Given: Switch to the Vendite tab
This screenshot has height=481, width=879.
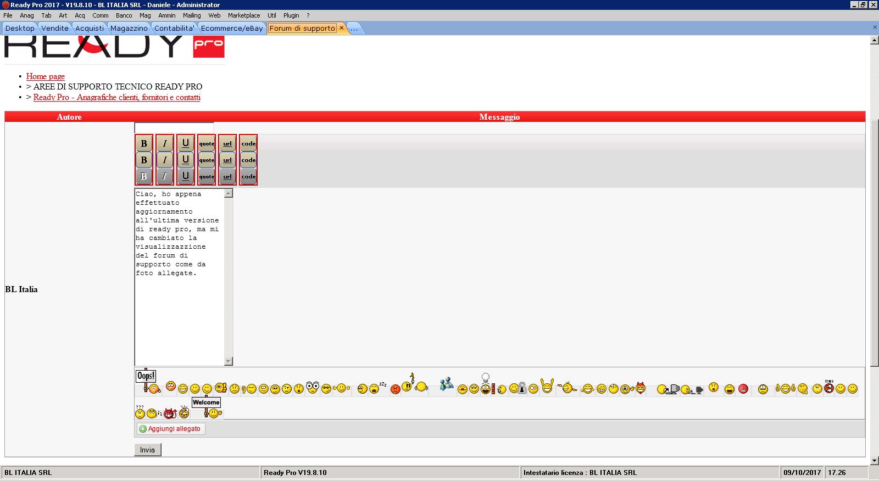Looking at the screenshot, I should [55, 28].
